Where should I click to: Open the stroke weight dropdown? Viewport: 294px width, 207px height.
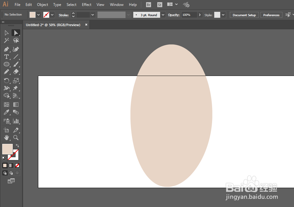click(92, 15)
